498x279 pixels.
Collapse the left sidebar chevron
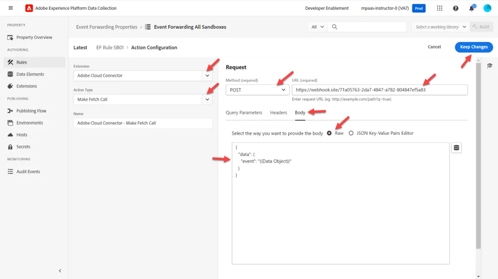click(x=60, y=271)
